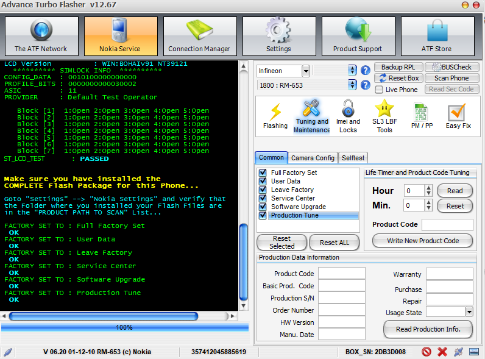Select Tuning and Maintenance tool
The width and height of the screenshot is (485, 359).
pyautogui.click(x=312, y=116)
